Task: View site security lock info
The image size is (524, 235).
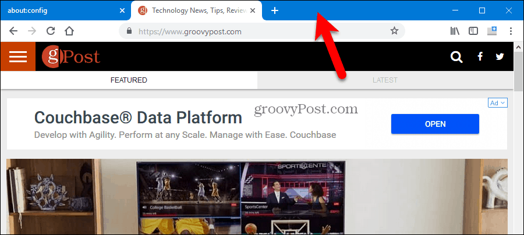Action: click(x=130, y=31)
